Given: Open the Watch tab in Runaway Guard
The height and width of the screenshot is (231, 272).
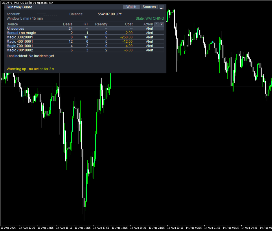Looking at the screenshot, I should pyautogui.click(x=131, y=7).
